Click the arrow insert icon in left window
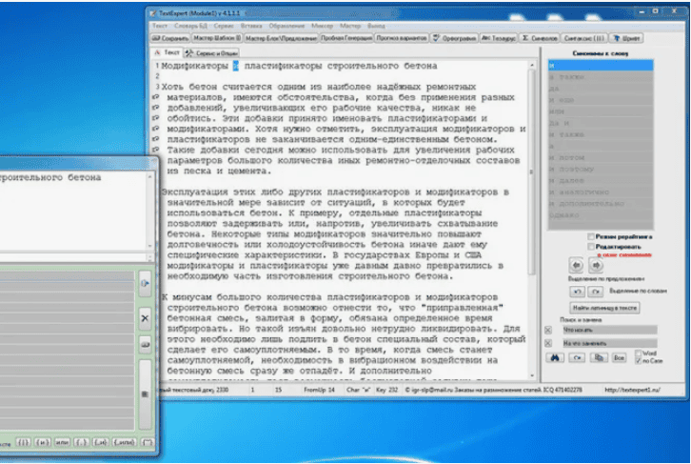The image size is (691, 464). coord(145,283)
